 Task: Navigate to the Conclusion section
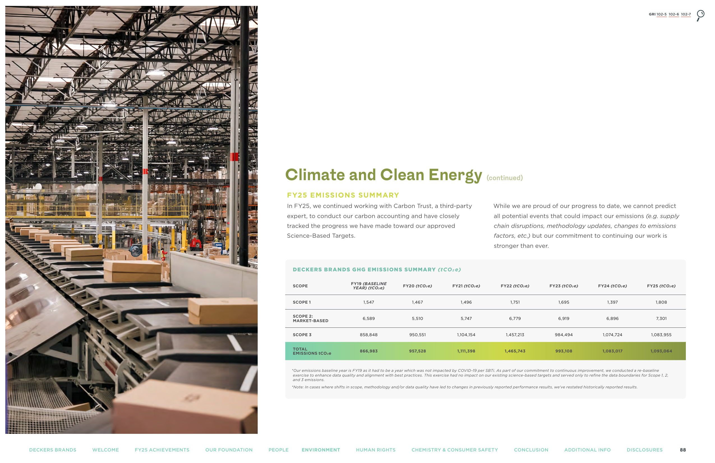531,450
